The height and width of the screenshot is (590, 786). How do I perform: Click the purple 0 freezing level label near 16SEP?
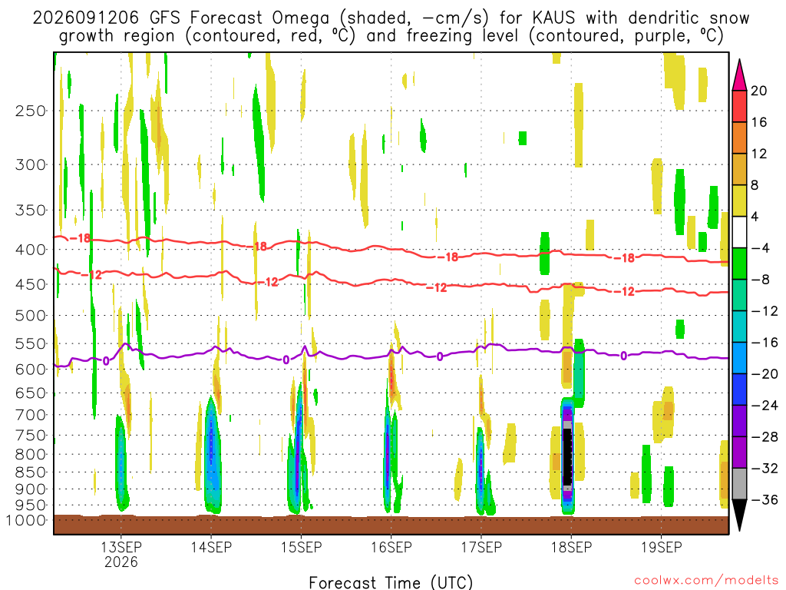pos(440,356)
